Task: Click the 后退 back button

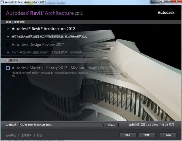Action: pyautogui.click(x=128, y=135)
